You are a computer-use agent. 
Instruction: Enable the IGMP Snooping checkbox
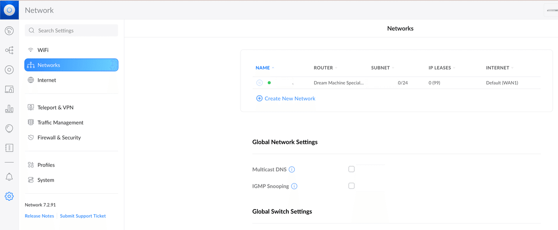point(352,186)
